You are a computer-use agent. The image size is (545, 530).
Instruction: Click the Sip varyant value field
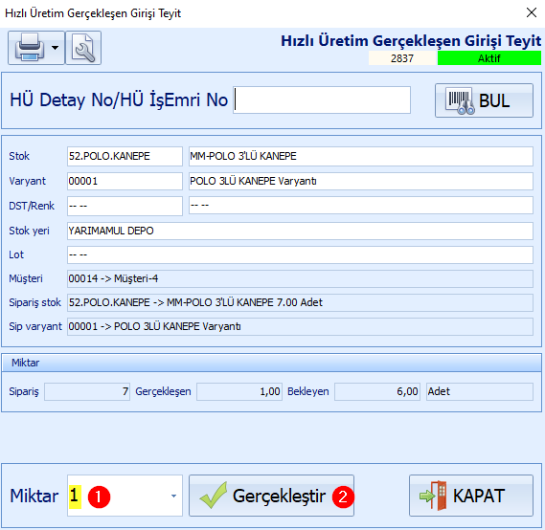point(300,326)
